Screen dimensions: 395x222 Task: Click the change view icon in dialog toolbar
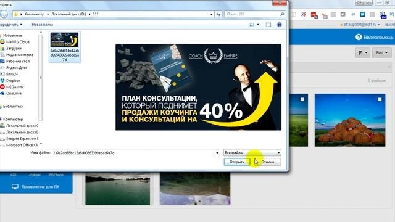click(251, 25)
